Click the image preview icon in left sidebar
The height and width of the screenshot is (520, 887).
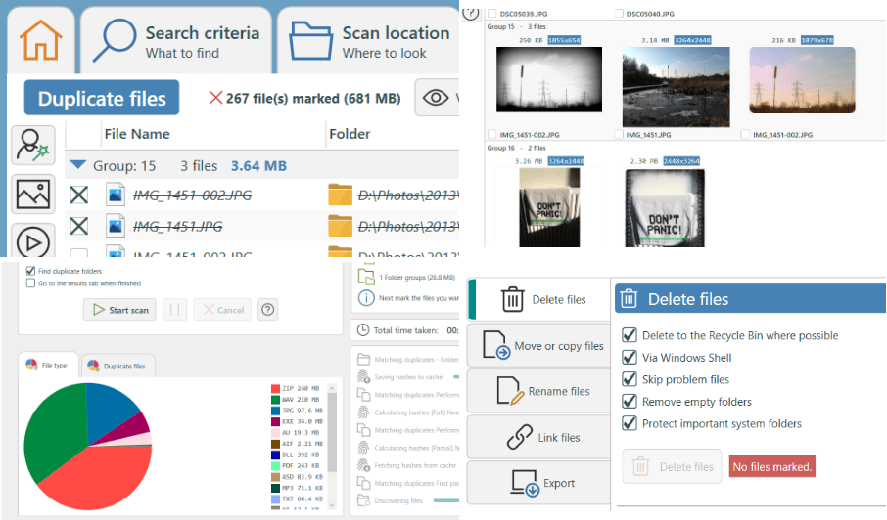point(32,193)
